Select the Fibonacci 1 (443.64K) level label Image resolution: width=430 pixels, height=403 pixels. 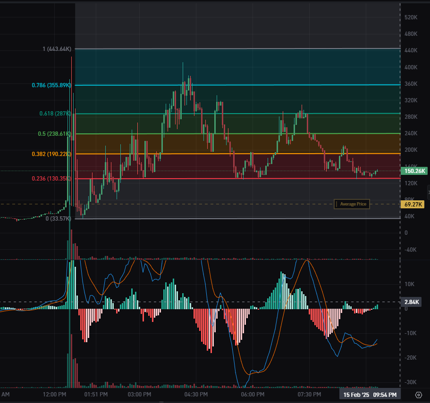point(57,49)
